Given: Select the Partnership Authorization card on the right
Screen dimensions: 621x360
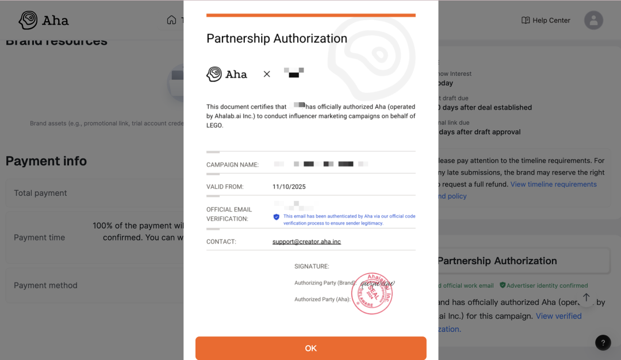Looking at the screenshot, I should [x=522, y=261].
